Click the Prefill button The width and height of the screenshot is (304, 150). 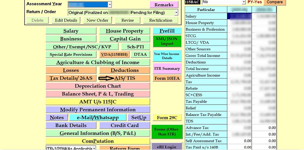pos(167,31)
